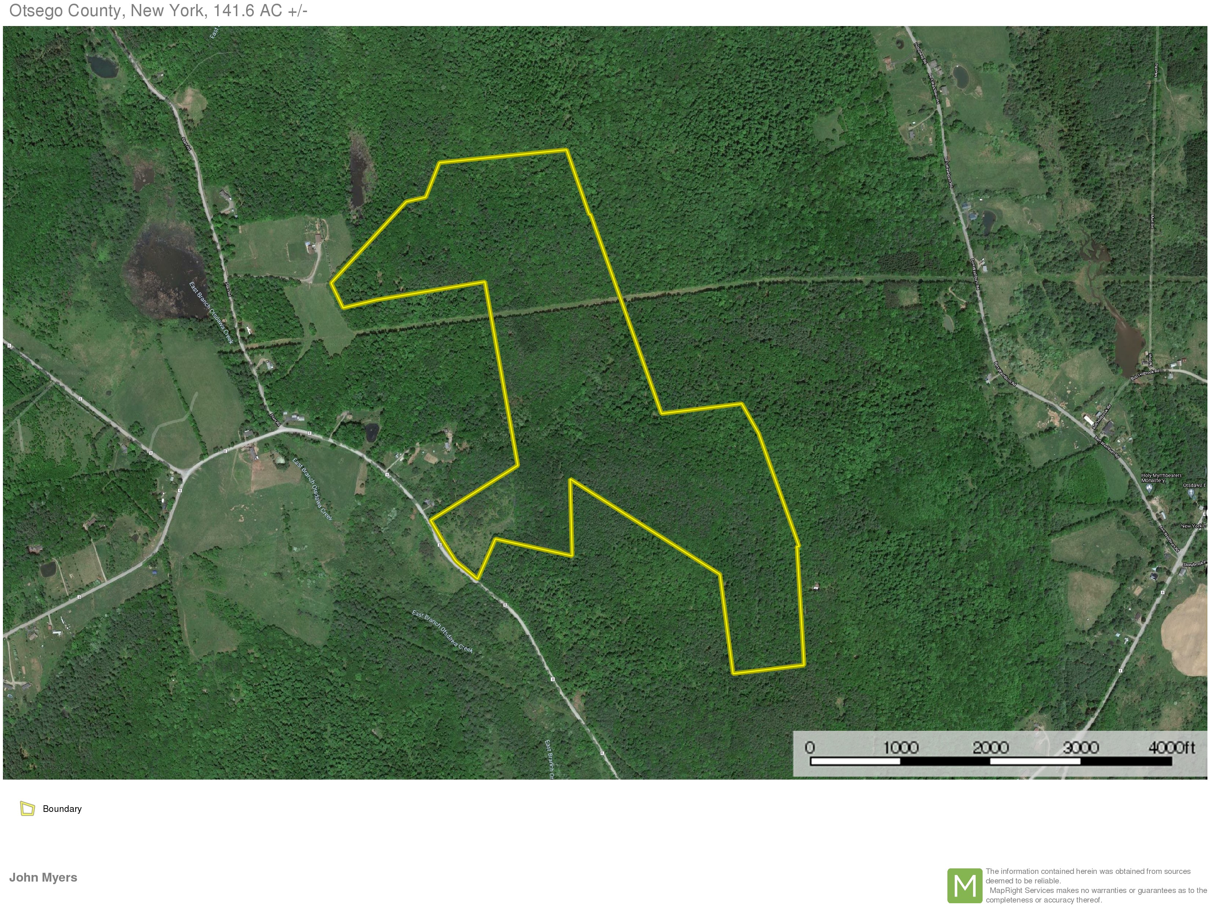The height and width of the screenshot is (908, 1210).
Task: Click the yellow Boundary legend polygon icon
Action: pyautogui.click(x=28, y=809)
